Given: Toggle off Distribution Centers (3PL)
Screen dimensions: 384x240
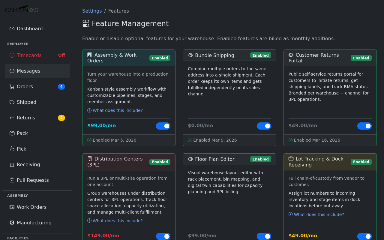Looking at the screenshot, I should coord(163,236).
